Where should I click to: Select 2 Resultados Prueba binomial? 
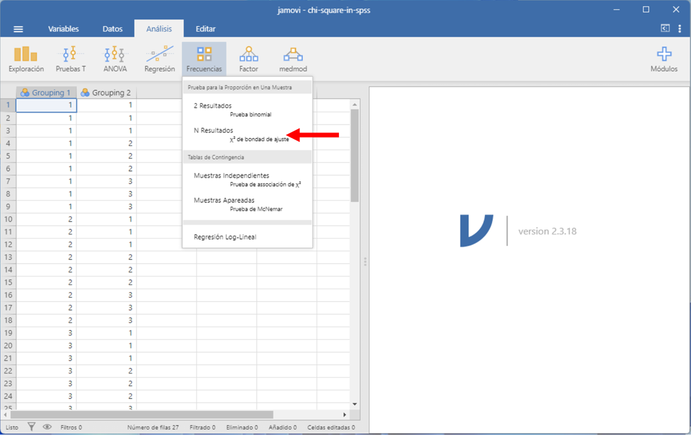pos(233,109)
